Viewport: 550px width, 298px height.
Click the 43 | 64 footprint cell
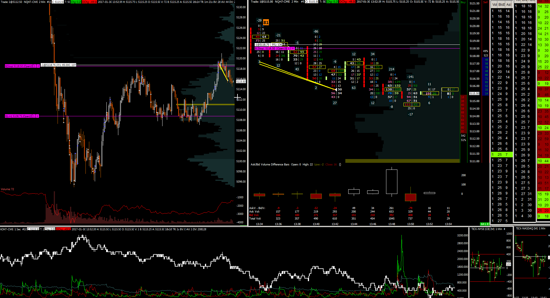coord(261,37)
